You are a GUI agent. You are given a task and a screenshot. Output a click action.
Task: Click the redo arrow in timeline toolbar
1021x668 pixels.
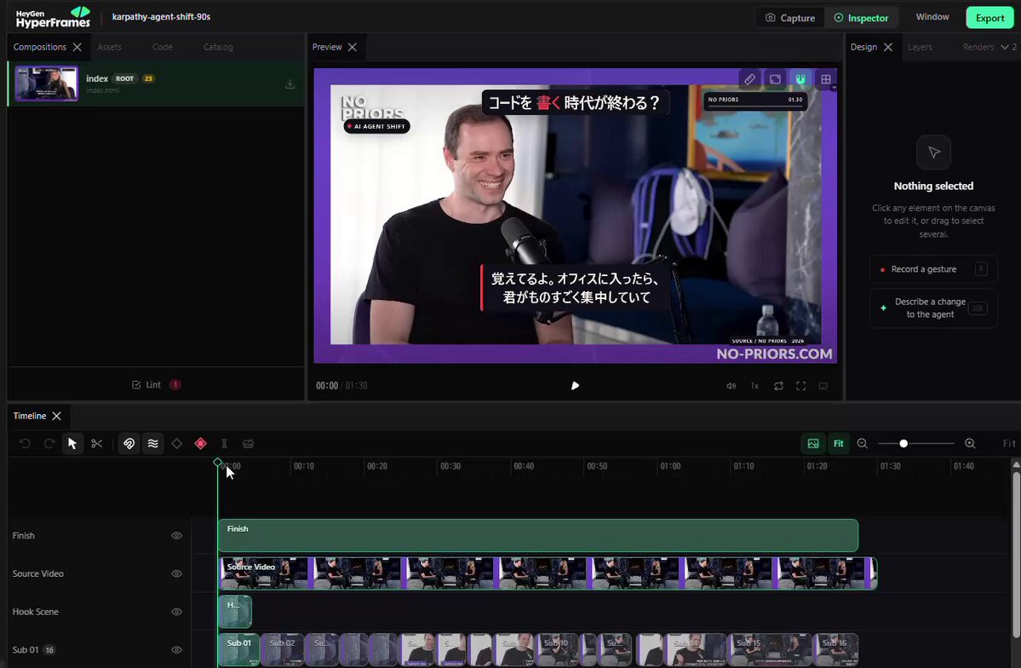(49, 444)
